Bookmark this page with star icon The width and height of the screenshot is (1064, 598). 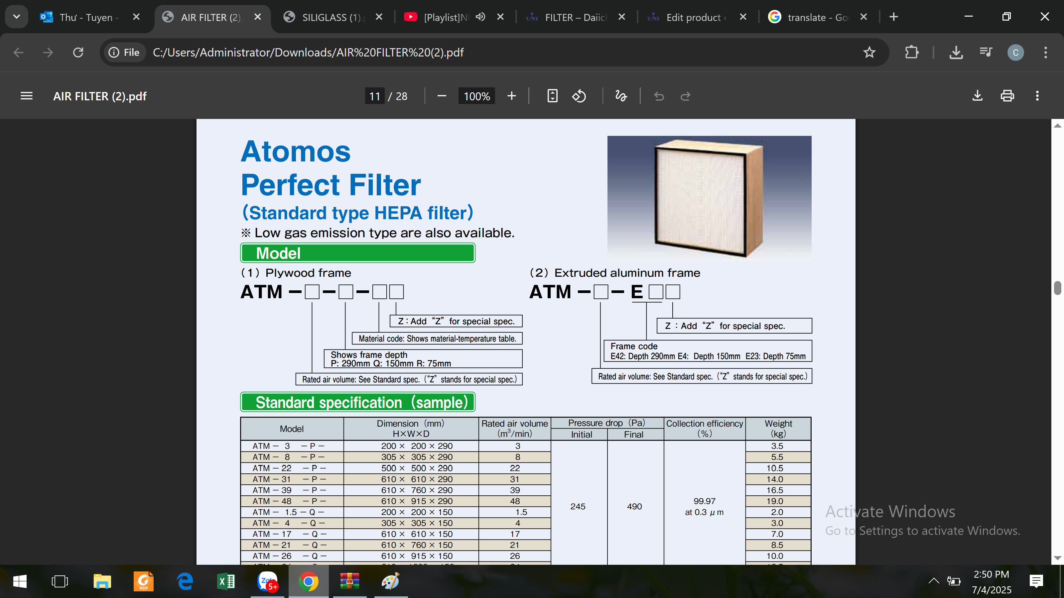pos(869,52)
